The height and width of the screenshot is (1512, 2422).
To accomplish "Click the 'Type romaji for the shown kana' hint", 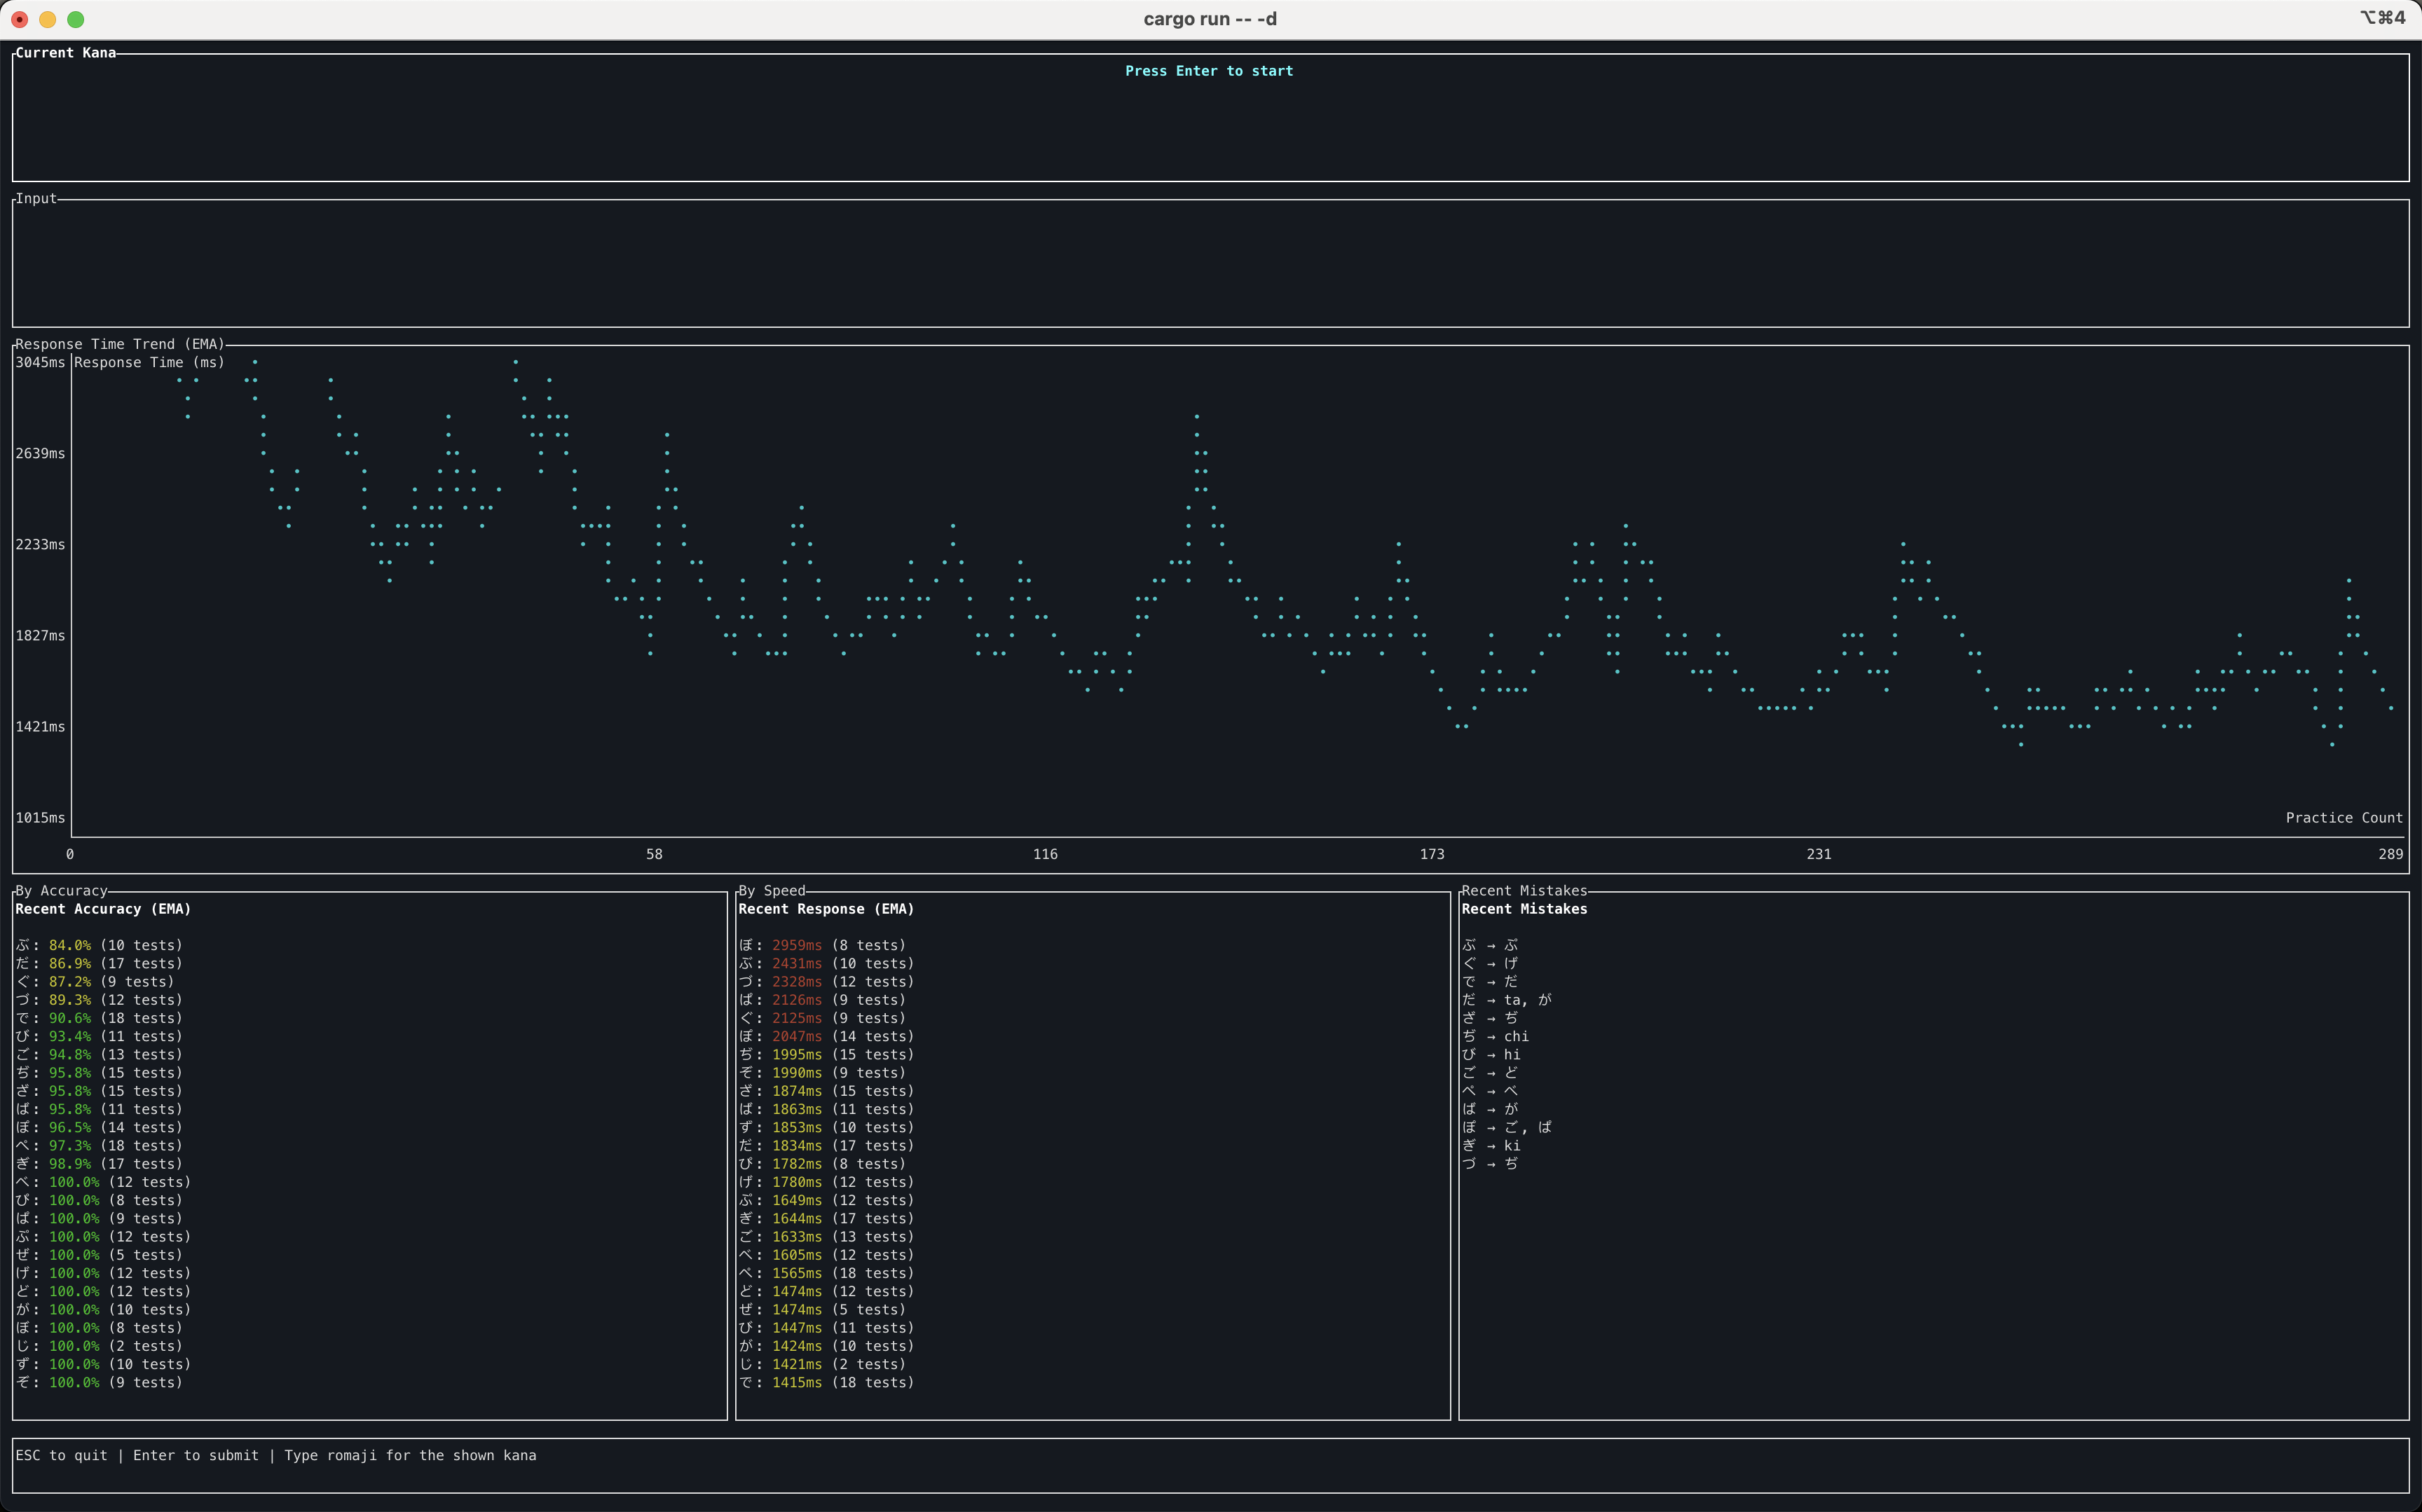I will point(410,1455).
